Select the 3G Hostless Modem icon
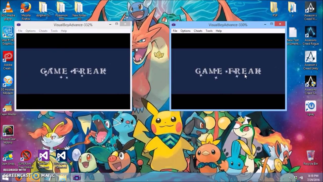Viewport: 323px width, 182px height. coord(8,85)
